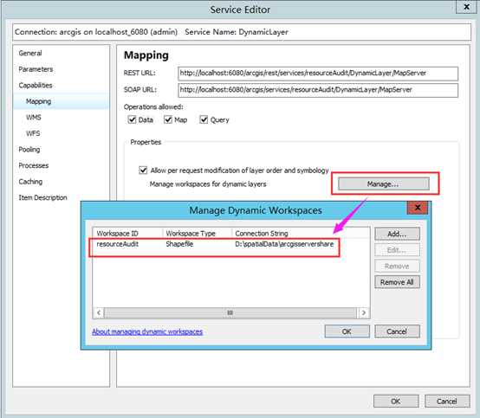Select Capabilities in the sidebar
The width and height of the screenshot is (480, 418).
36,86
